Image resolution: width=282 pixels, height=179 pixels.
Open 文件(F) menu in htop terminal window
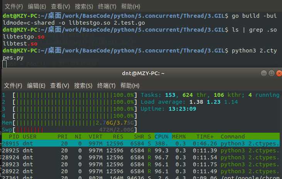13,86
